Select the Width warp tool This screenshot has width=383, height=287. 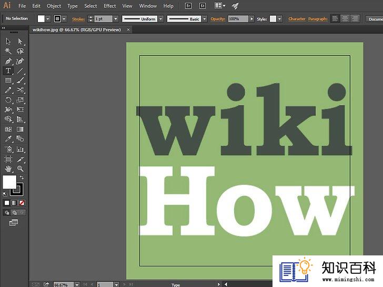coord(8,110)
